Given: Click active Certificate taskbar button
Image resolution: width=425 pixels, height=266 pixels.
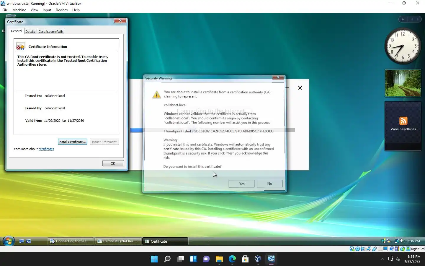Looking at the screenshot, I should pyautogui.click(x=165, y=241).
